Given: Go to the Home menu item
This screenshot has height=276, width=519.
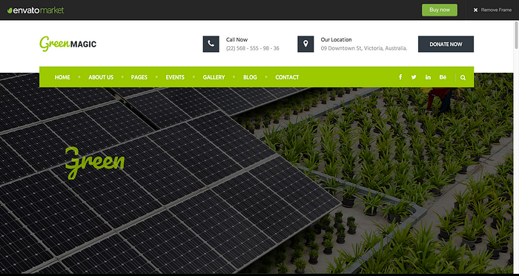Looking at the screenshot, I should point(62,77).
